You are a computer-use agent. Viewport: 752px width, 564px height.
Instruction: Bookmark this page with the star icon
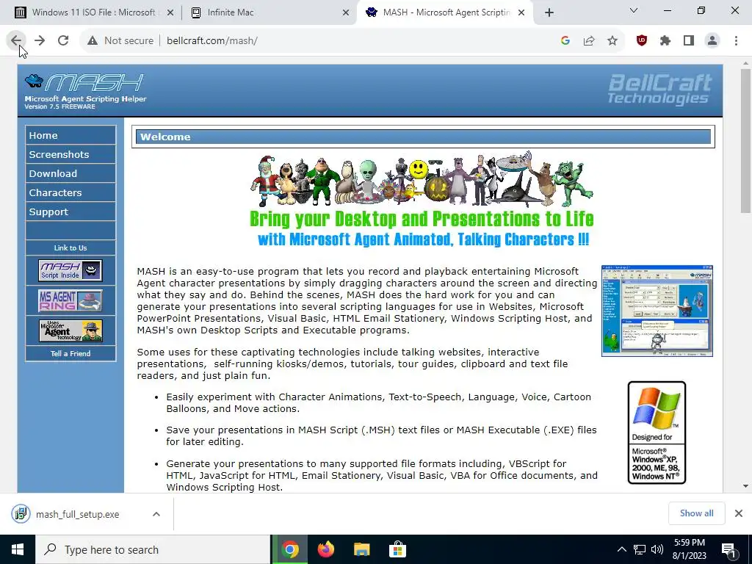(x=612, y=41)
